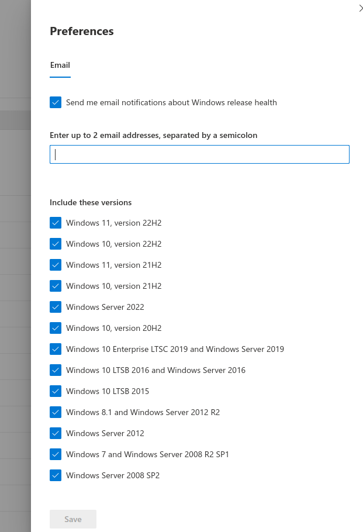
Task: Deselect Windows Server 2022 checkbox
Action: [56, 307]
